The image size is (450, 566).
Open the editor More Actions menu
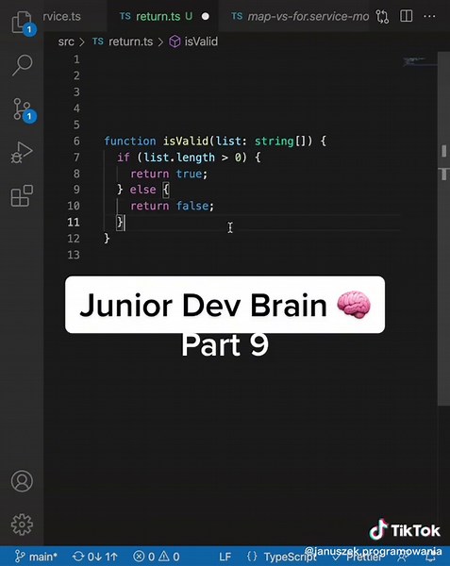[x=429, y=16]
